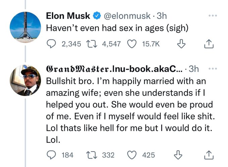Screen dimensions: 228x167
Task: Retweet GrandMaster's reply with 332 retweets
Action: coord(92,155)
